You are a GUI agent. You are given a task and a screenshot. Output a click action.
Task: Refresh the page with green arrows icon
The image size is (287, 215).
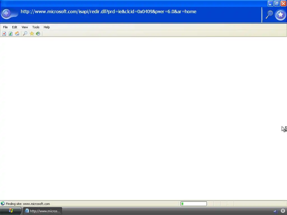coord(10,34)
